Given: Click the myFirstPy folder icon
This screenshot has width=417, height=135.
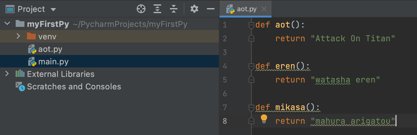Looking at the screenshot, I should coord(20,24).
